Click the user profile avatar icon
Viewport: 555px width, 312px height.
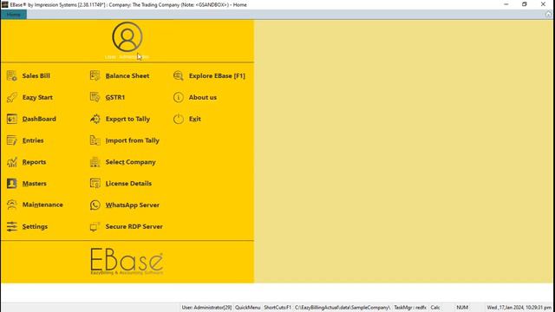click(127, 36)
